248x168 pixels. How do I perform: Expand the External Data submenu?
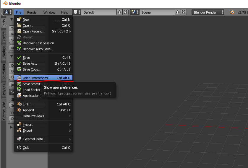(70, 139)
